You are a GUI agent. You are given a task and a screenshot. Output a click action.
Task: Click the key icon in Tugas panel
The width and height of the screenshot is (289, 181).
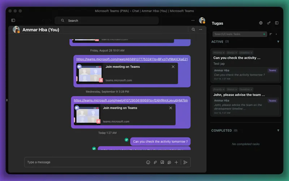(269, 23)
